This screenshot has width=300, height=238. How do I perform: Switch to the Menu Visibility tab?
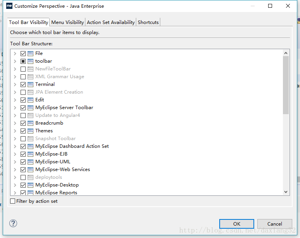(x=68, y=22)
